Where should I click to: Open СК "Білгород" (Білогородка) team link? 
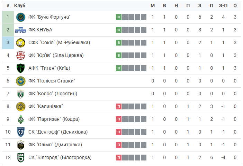tap(60, 157)
